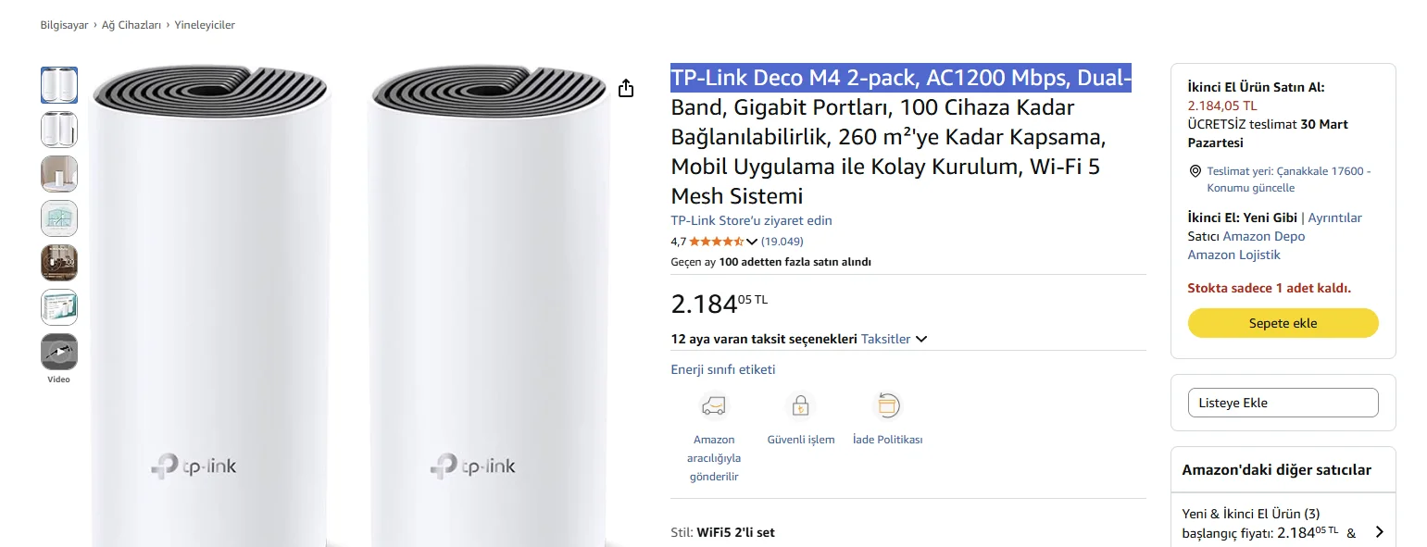Screen dimensions: 1427x547
Task: Click the secure transaction lock icon
Action: 800,405
